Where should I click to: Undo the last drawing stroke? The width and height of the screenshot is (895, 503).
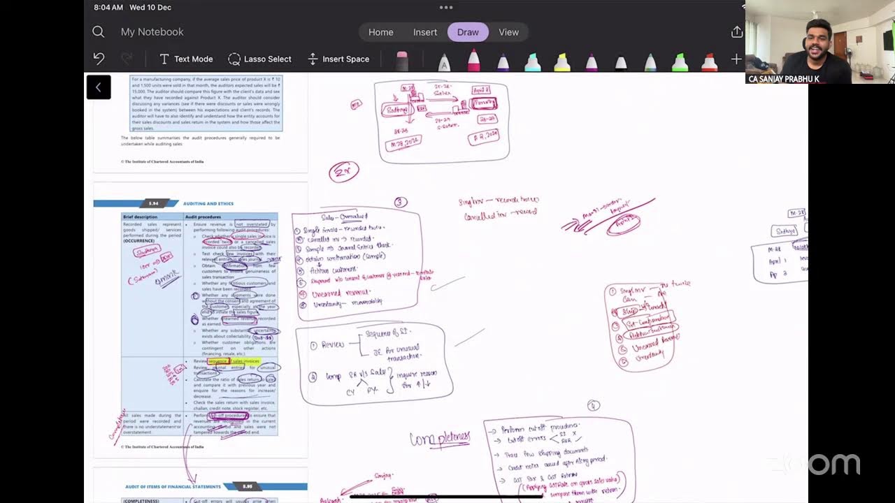click(x=99, y=59)
